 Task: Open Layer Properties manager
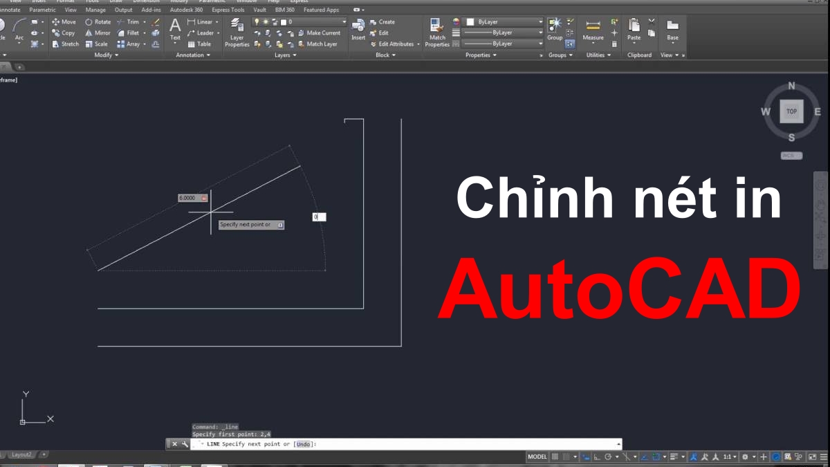[237, 33]
